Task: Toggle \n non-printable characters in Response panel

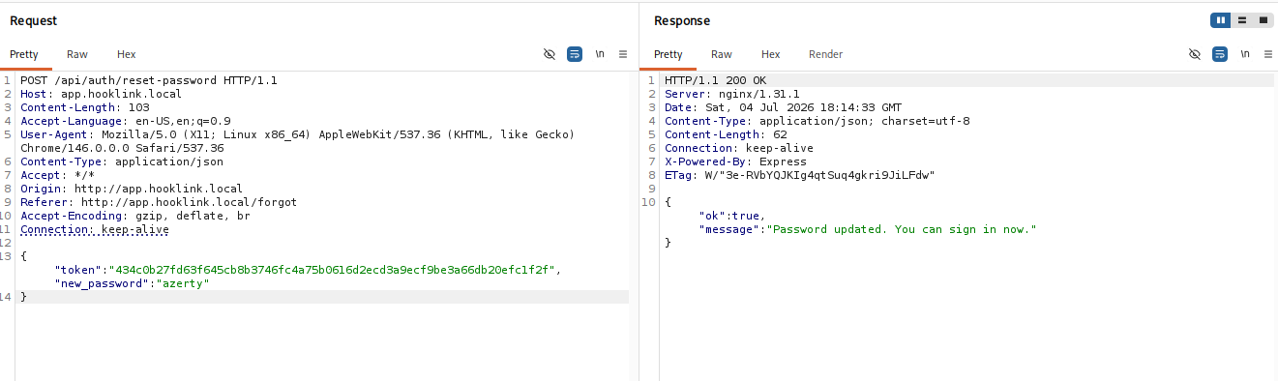Action: click(1245, 54)
